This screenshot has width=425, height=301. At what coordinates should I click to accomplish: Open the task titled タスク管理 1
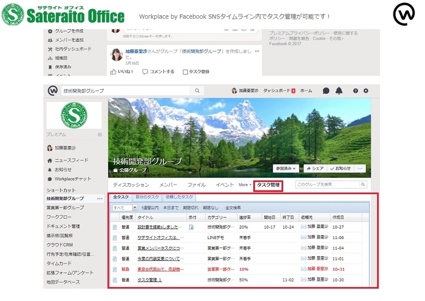coord(149,280)
